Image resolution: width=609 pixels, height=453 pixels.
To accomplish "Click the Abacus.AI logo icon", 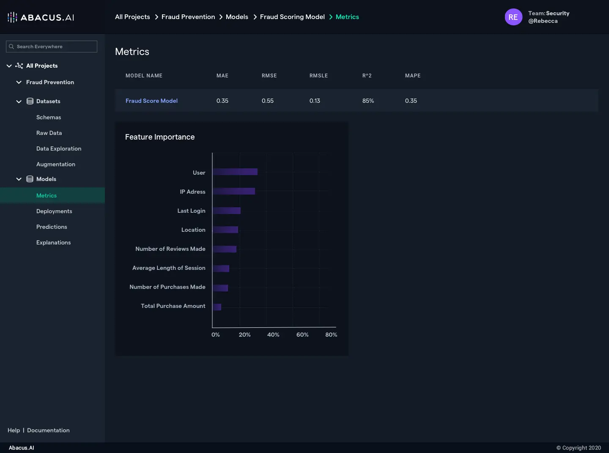I will tap(12, 17).
